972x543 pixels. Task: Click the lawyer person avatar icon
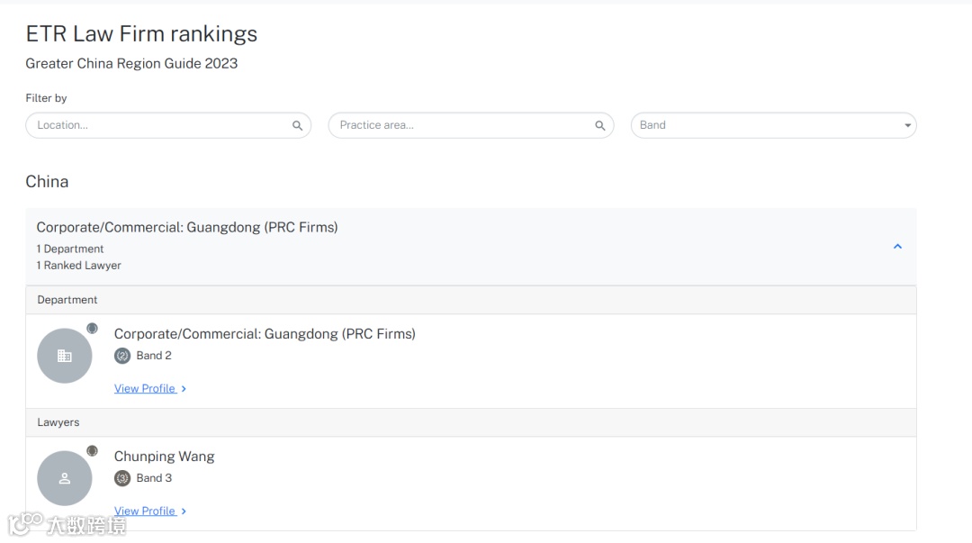point(65,478)
